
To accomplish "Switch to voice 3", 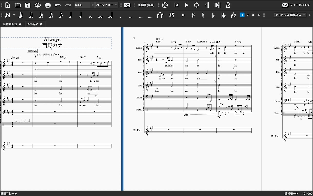I will (253, 15).
